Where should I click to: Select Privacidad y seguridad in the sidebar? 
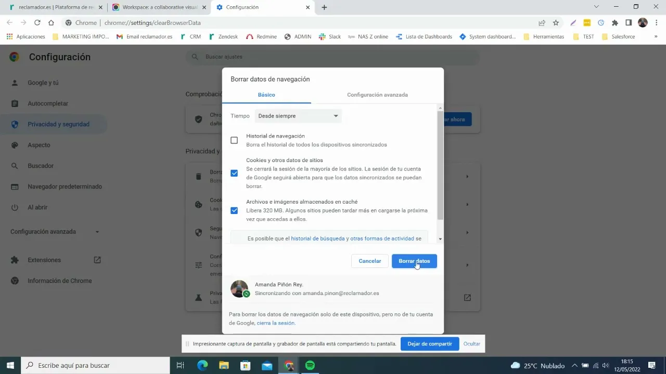pos(54,124)
